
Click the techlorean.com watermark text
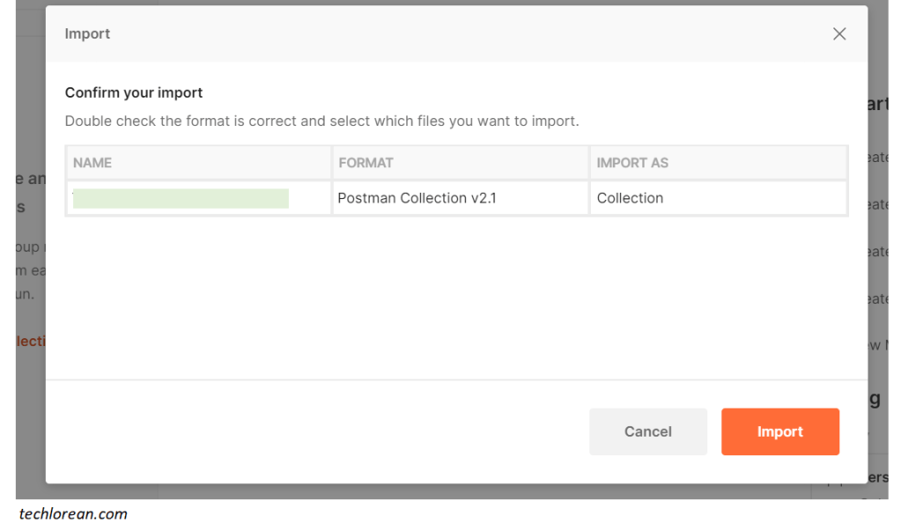point(73,513)
